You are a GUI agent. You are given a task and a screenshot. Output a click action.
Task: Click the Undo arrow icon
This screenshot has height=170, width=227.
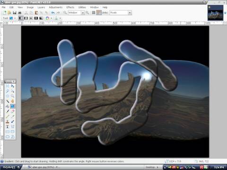coord(53,13)
